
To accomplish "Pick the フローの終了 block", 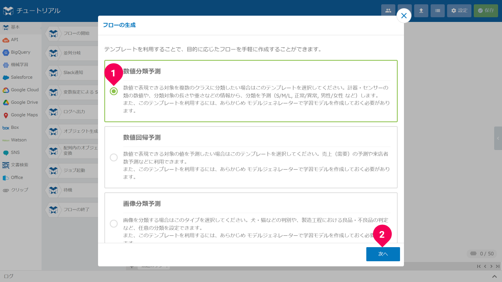I will tap(72, 210).
